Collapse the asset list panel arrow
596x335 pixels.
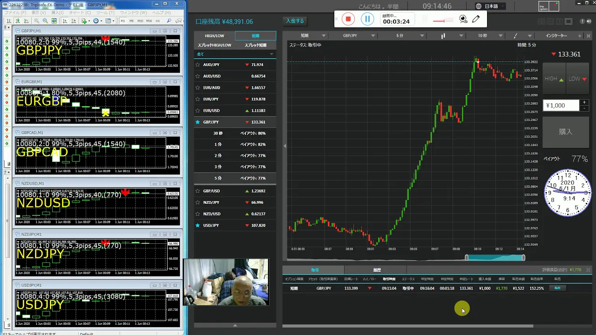tap(285, 146)
